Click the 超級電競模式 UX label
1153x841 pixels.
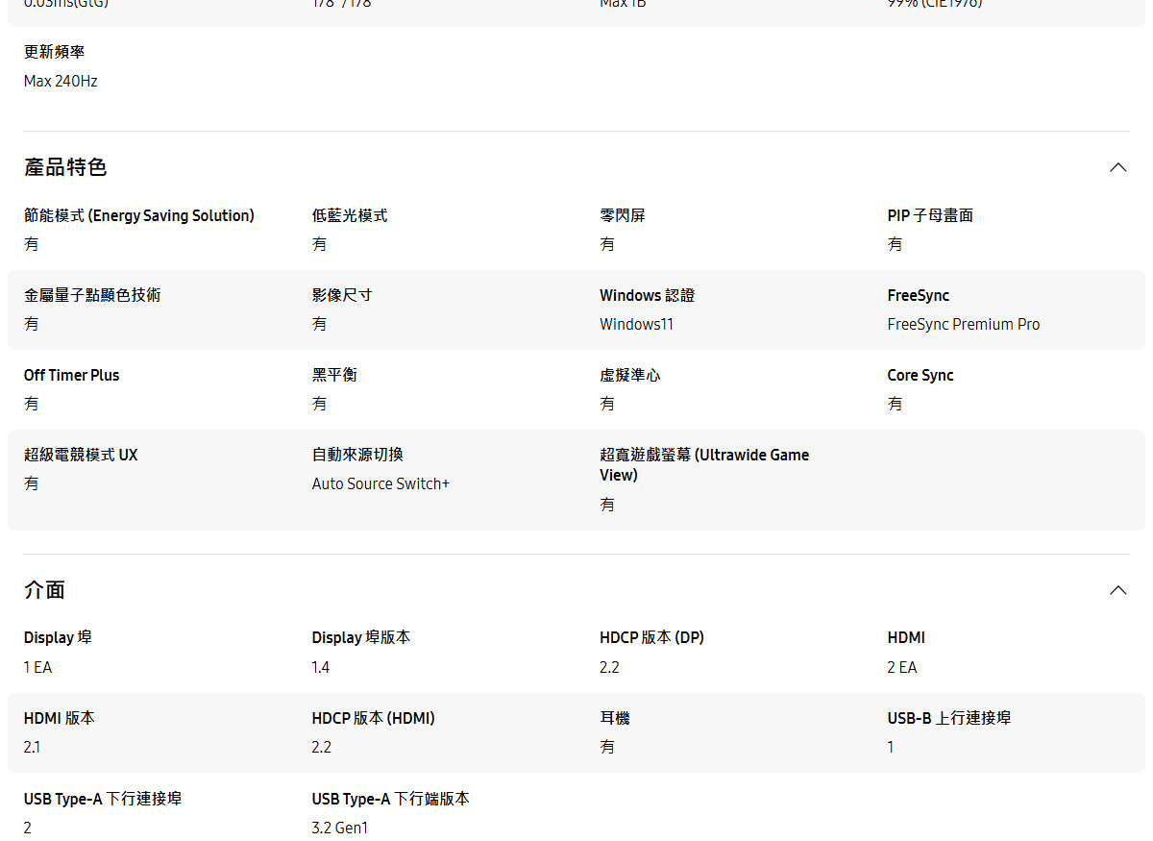click(x=81, y=456)
